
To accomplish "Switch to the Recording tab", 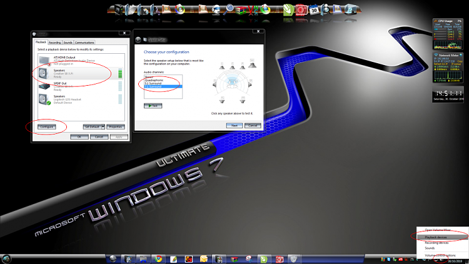I will 55,43.
